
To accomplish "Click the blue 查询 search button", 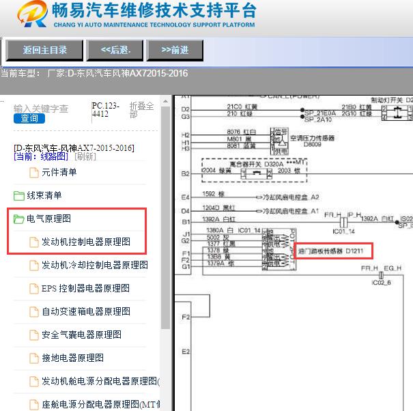I will click(29, 118).
